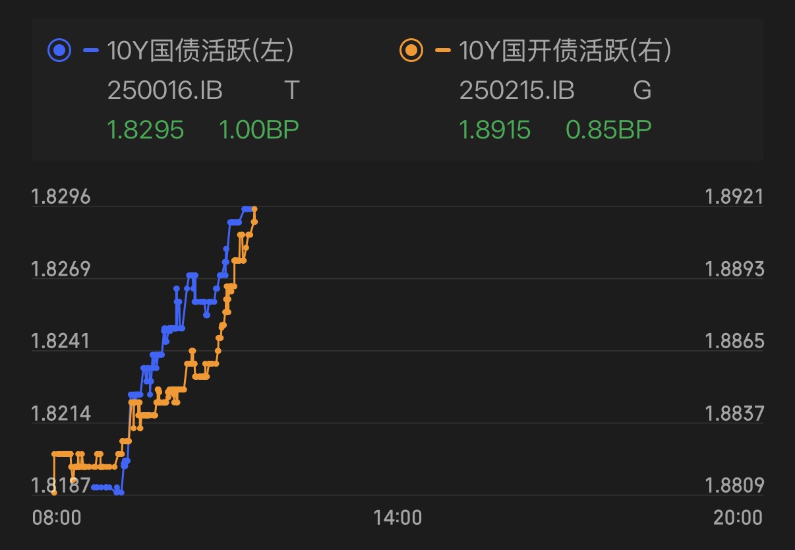Click left axis label 1.8187
Image resolution: width=795 pixels, height=550 pixels.
[61, 485]
